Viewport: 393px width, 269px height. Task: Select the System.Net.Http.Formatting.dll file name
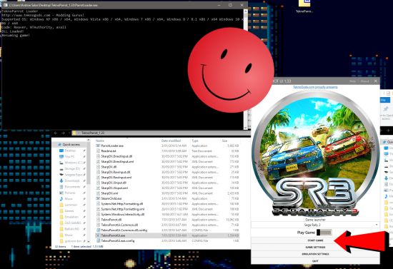pyautogui.click(x=122, y=203)
